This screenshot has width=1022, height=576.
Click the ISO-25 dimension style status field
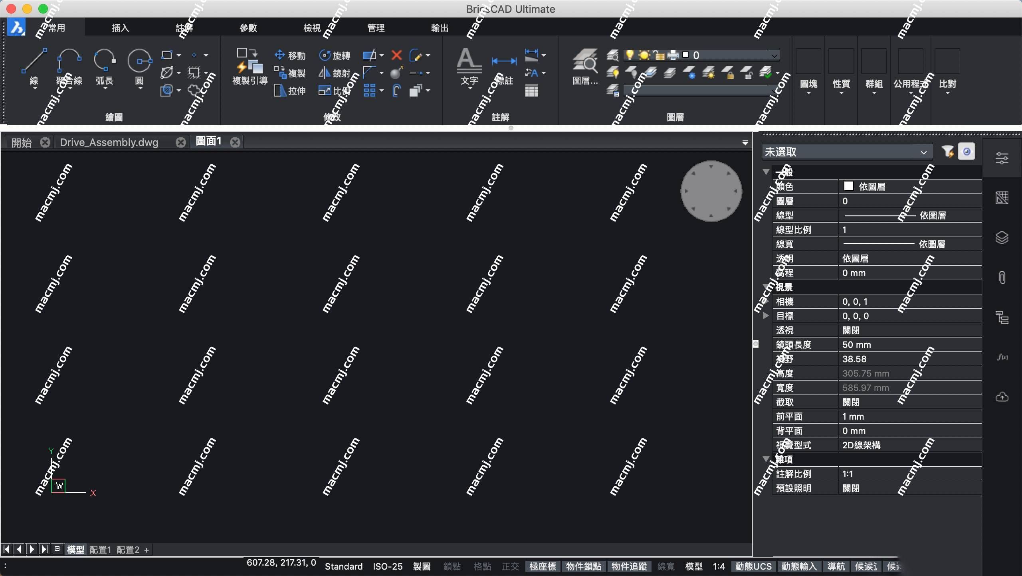pyautogui.click(x=387, y=566)
